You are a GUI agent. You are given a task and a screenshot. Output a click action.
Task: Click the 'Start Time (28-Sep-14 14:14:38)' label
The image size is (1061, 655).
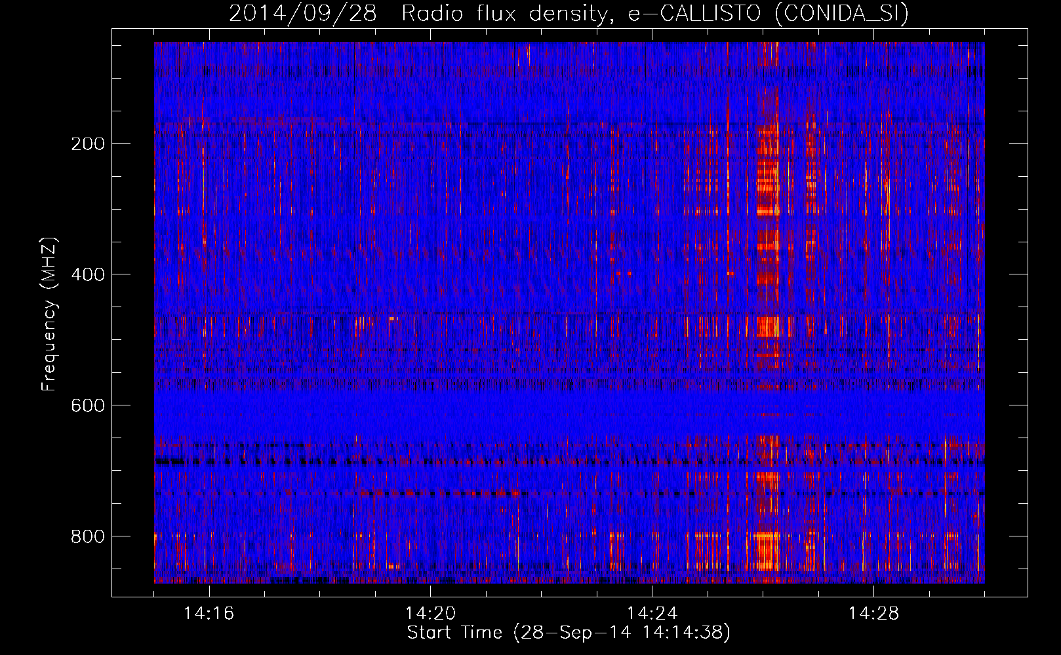(569, 633)
